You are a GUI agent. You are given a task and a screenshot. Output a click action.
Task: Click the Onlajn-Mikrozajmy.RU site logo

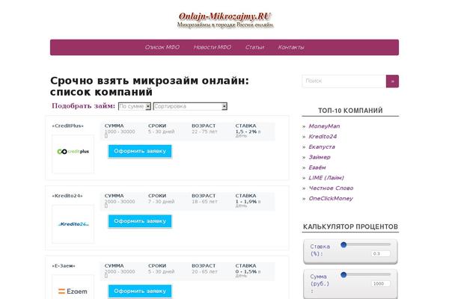tap(225, 19)
